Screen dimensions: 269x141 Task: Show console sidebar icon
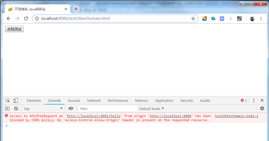(7, 109)
